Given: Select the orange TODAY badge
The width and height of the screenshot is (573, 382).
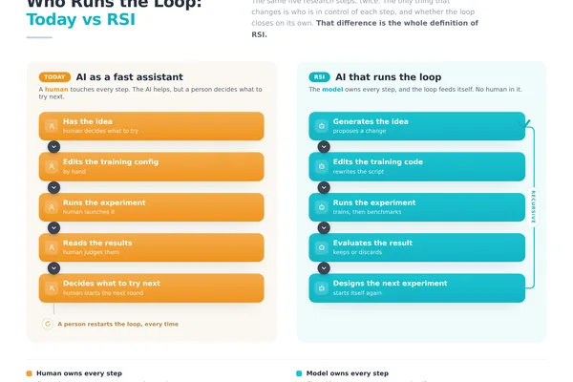Looking at the screenshot, I should [x=54, y=77].
